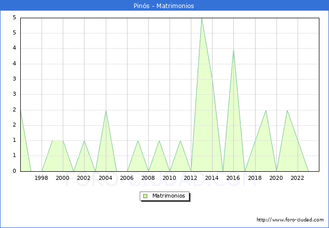Screen dimensions: 329x228
Task: Click the 2013 peak of the chart
Action: 201,18
